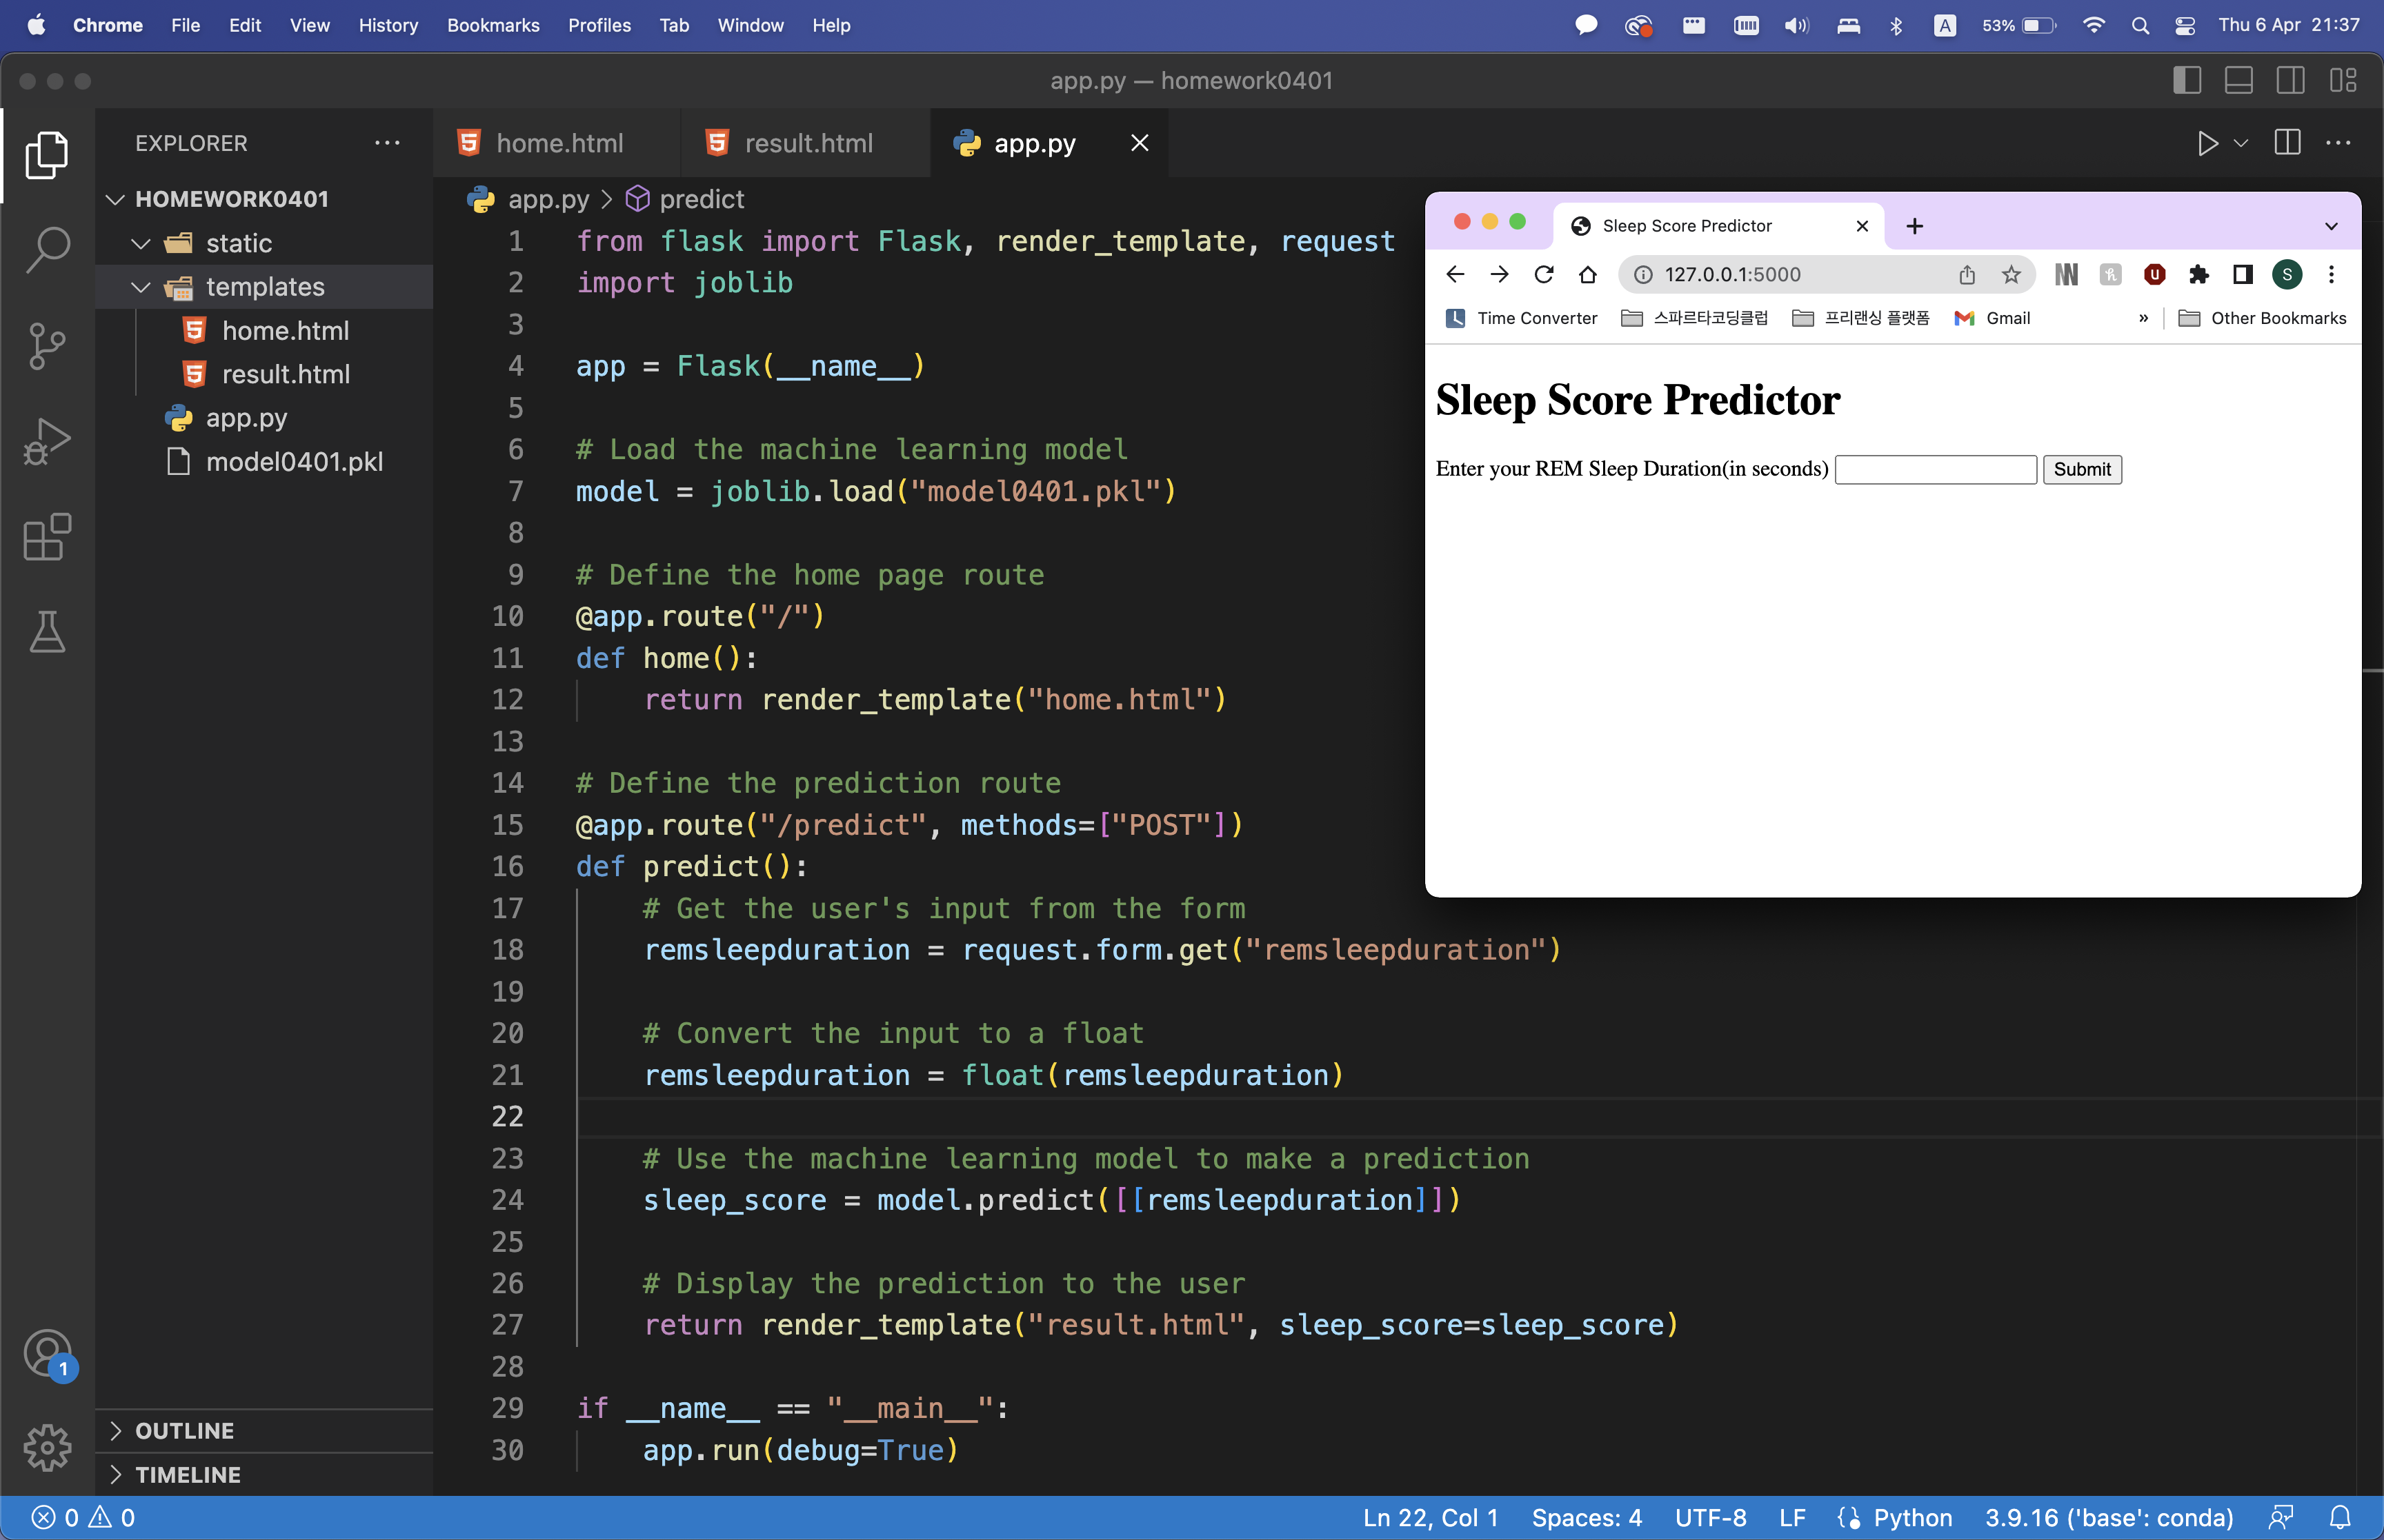Open Chrome Extensions puzzle icon
Viewport: 2384px width, 1540px height.
[x=2198, y=274]
